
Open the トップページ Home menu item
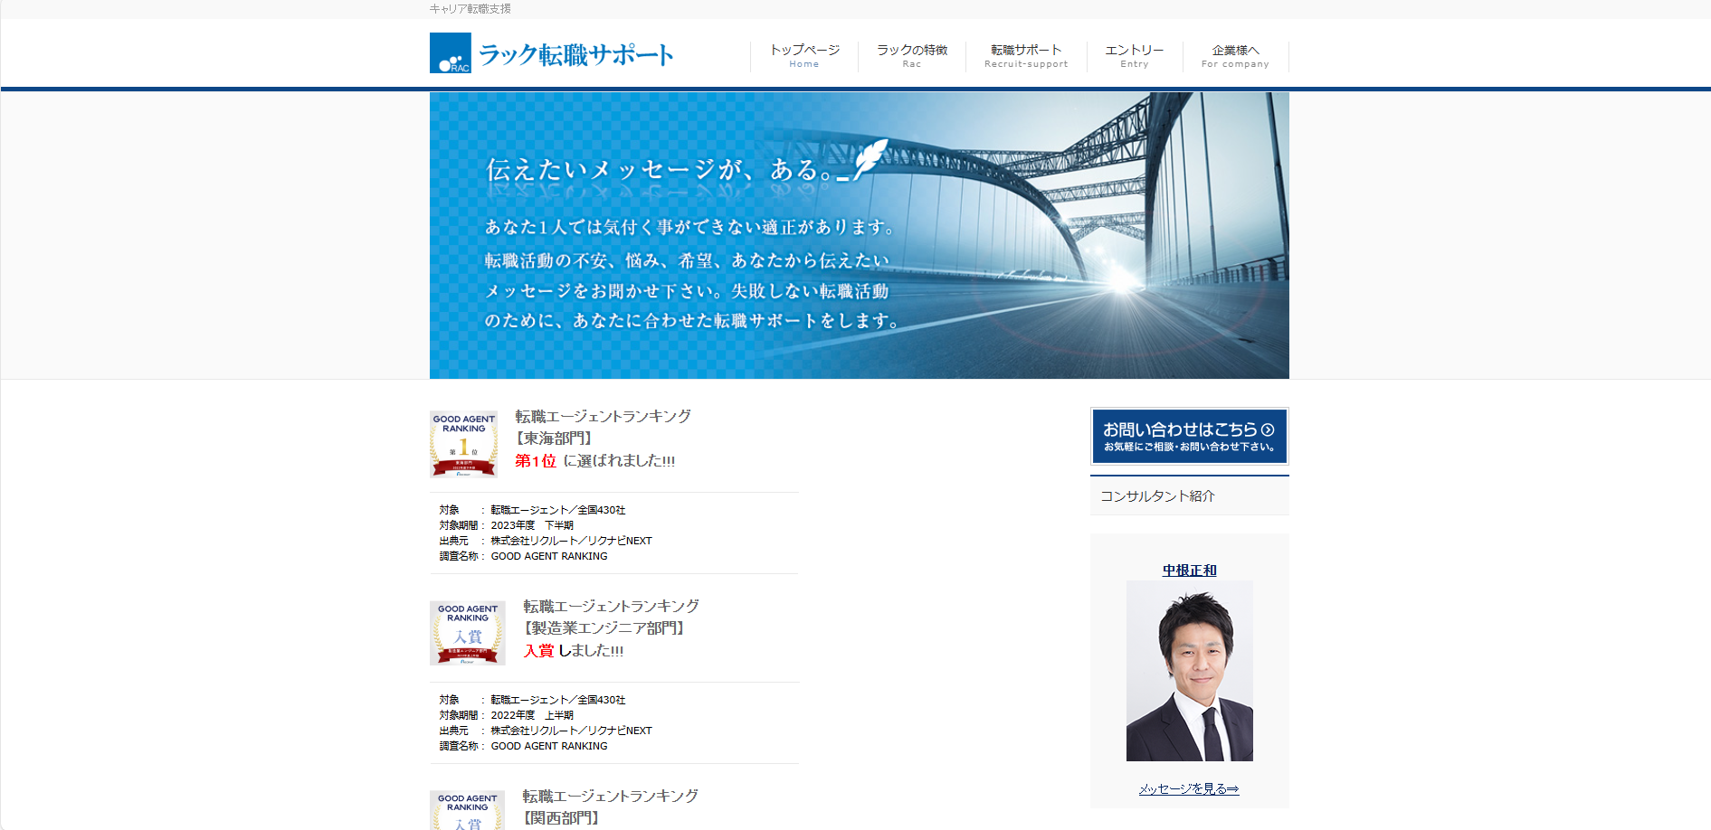click(803, 55)
